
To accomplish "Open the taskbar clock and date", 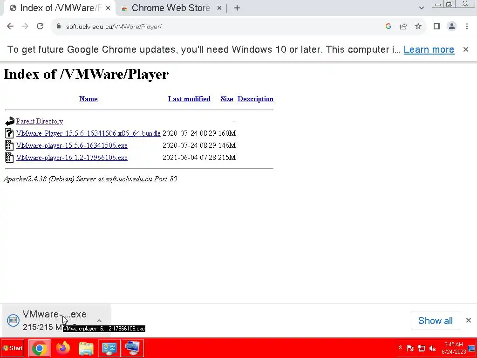I will [x=454, y=348].
